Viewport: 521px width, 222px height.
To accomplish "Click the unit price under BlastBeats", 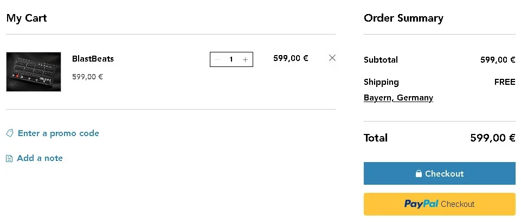I will tap(87, 77).
